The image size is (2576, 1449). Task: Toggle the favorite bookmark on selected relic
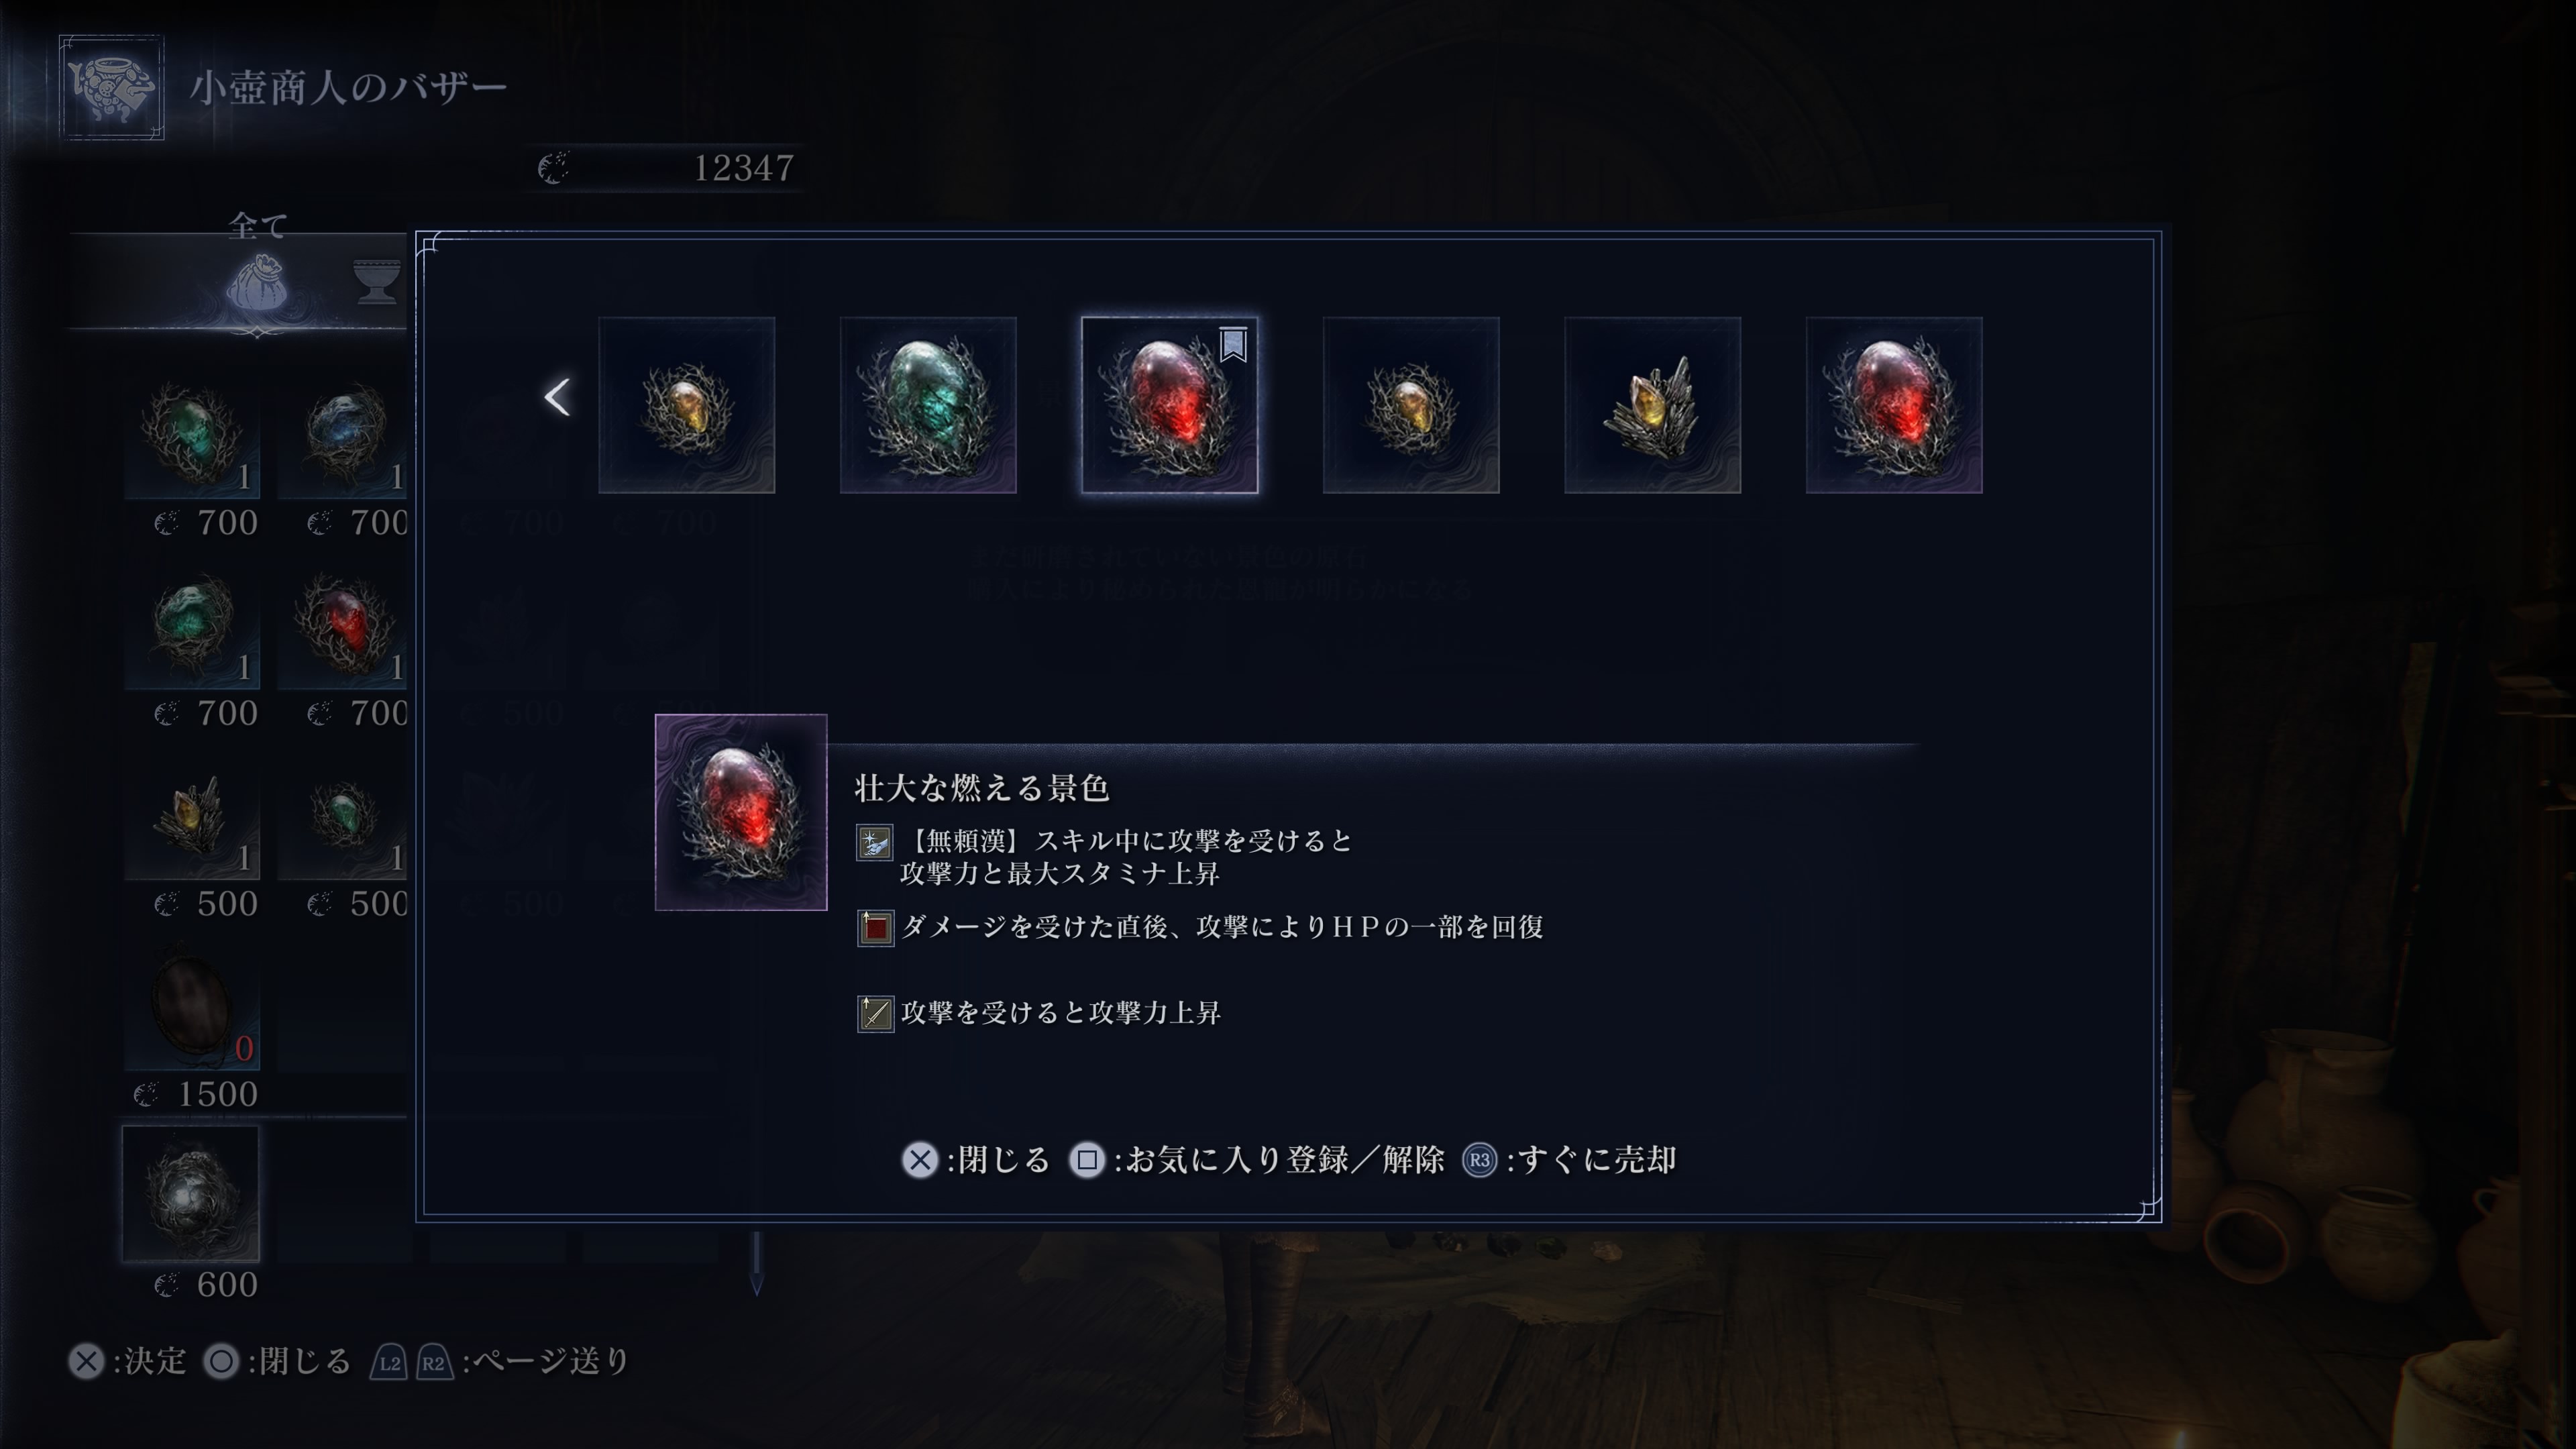(1233, 344)
